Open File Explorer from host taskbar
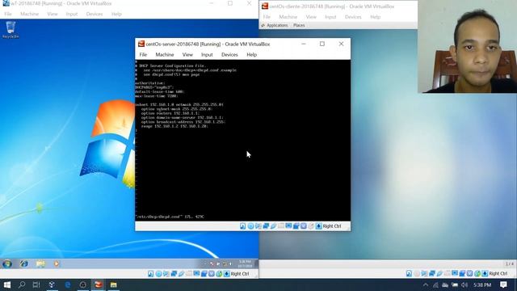The width and height of the screenshot is (517, 291). [113, 285]
